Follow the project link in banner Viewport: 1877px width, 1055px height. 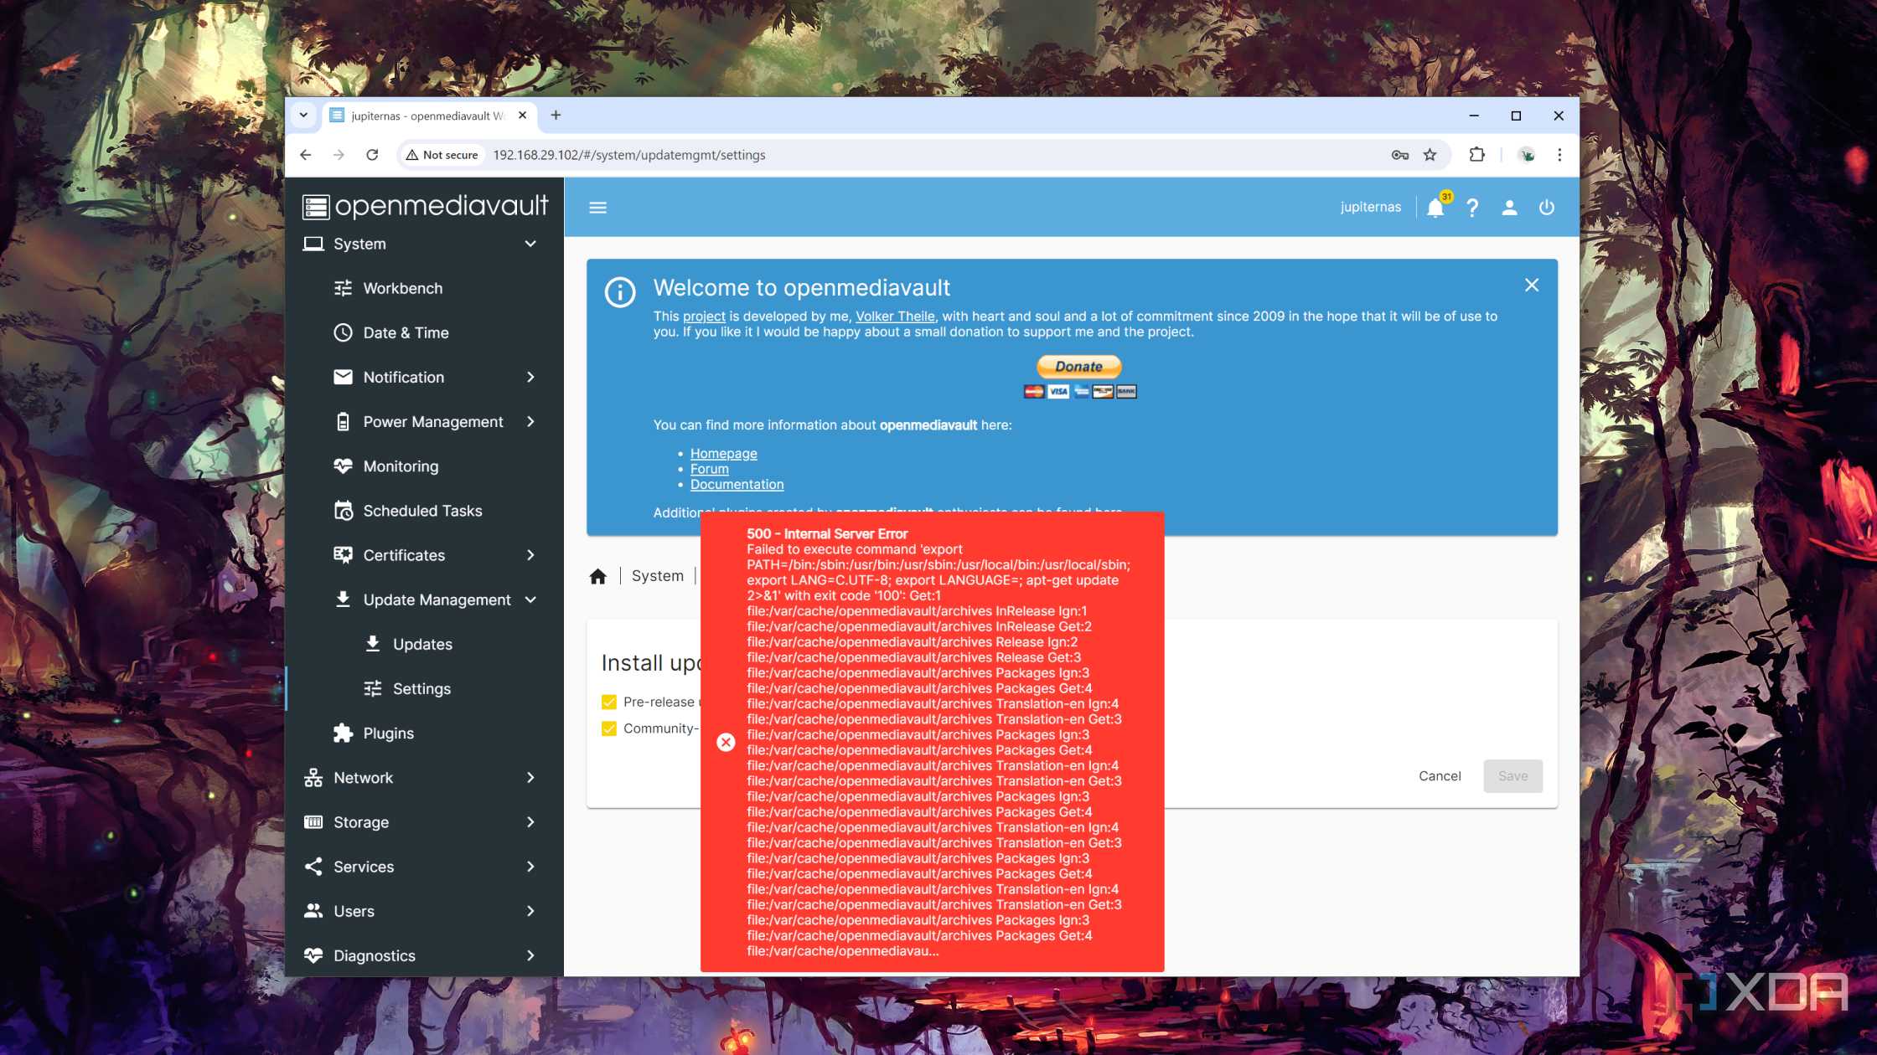(x=704, y=316)
